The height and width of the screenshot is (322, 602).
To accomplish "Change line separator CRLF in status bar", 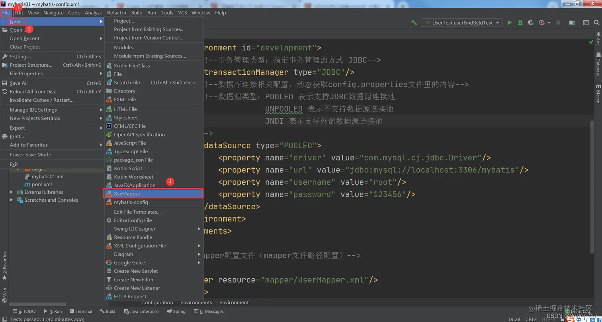I will tap(531, 319).
